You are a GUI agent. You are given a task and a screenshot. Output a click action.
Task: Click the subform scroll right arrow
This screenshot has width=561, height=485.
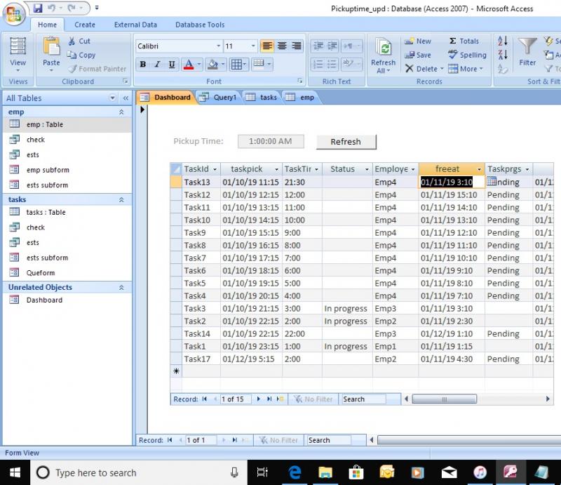[x=548, y=399]
